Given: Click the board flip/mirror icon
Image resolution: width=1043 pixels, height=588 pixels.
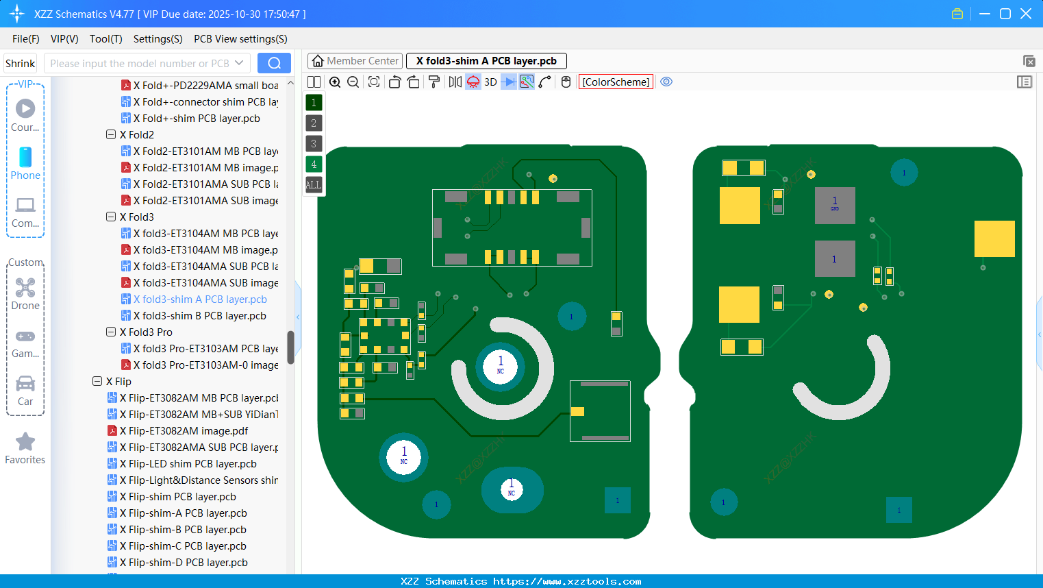Looking at the screenshot, I should point(453,82).
